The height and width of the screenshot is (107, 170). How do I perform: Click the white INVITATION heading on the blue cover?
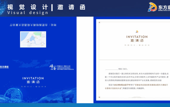(33, 78)
